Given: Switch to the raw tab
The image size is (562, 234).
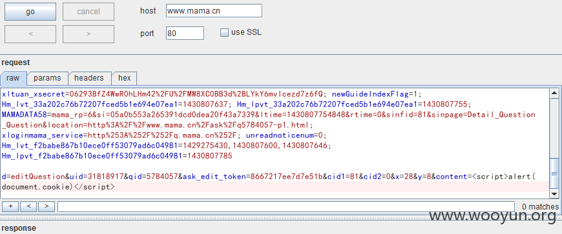Looking at the screenshot, I should tap(13, 78).
